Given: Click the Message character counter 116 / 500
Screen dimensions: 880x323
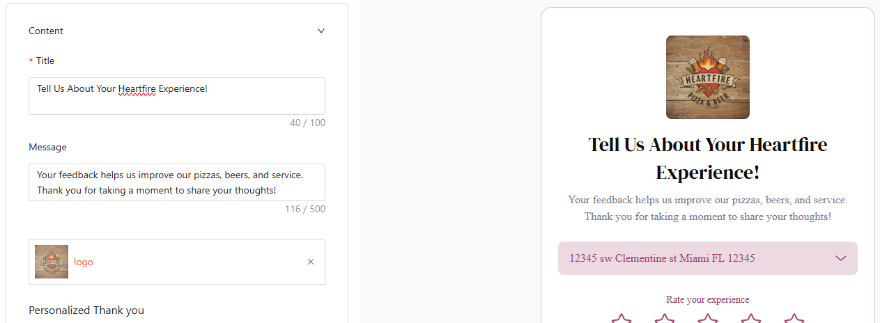Looking at the screenshot, I should tap(304, 209).
